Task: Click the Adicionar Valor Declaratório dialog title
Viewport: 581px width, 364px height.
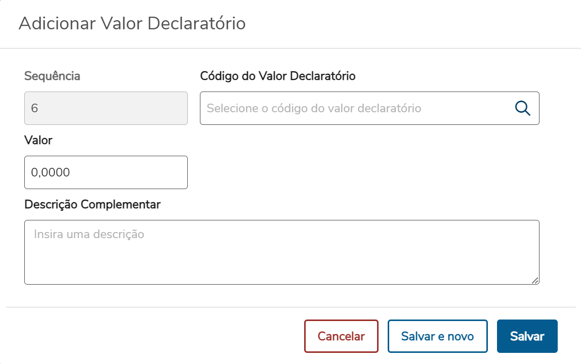Action: pos(132,24)
